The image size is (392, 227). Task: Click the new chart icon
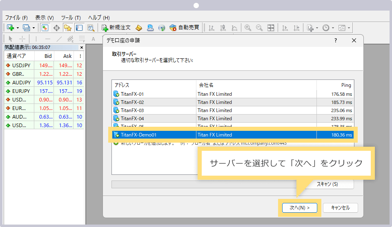pyautogui.click(x=10, y=28)
